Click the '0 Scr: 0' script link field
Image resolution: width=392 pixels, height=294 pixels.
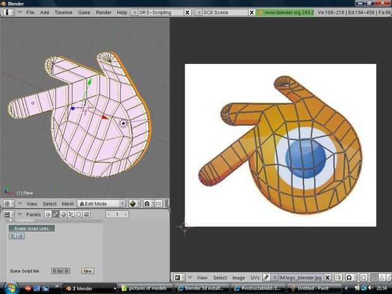(x=61, y=271)
